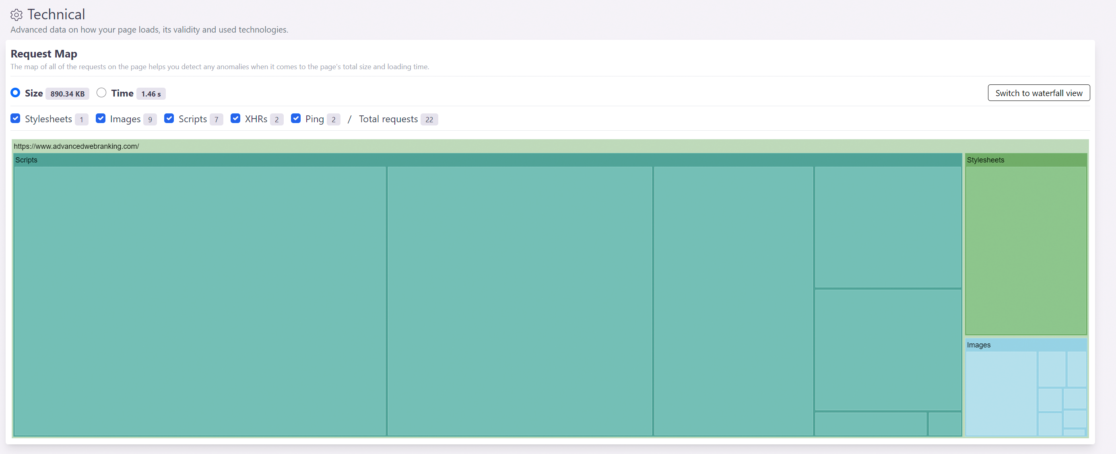Select the largest Scripts block in treemap
This screenshot has height=454, width=1116.
pos(200,301)
